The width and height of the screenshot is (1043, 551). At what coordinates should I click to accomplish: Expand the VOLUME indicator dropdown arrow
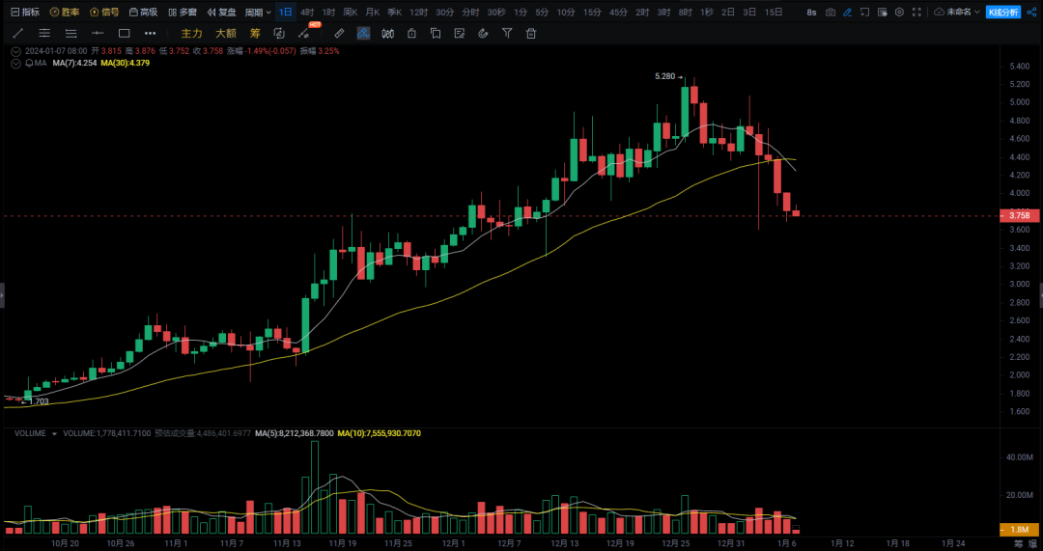[x=54, y=433]
